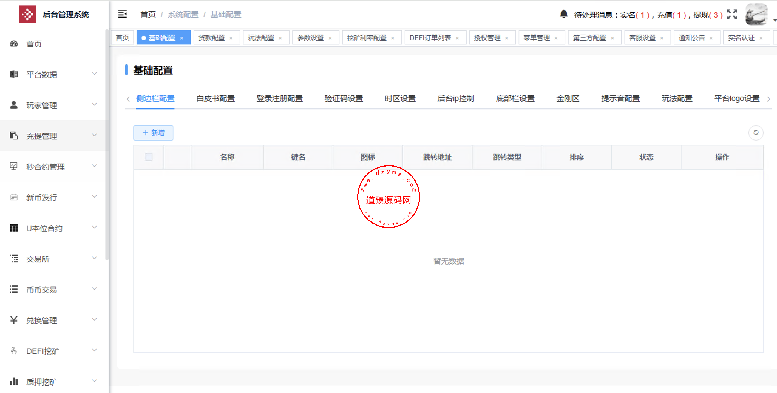
Task: Open the 提示音配置 tab
Action: pyautogui.click(x=620, y=99)
